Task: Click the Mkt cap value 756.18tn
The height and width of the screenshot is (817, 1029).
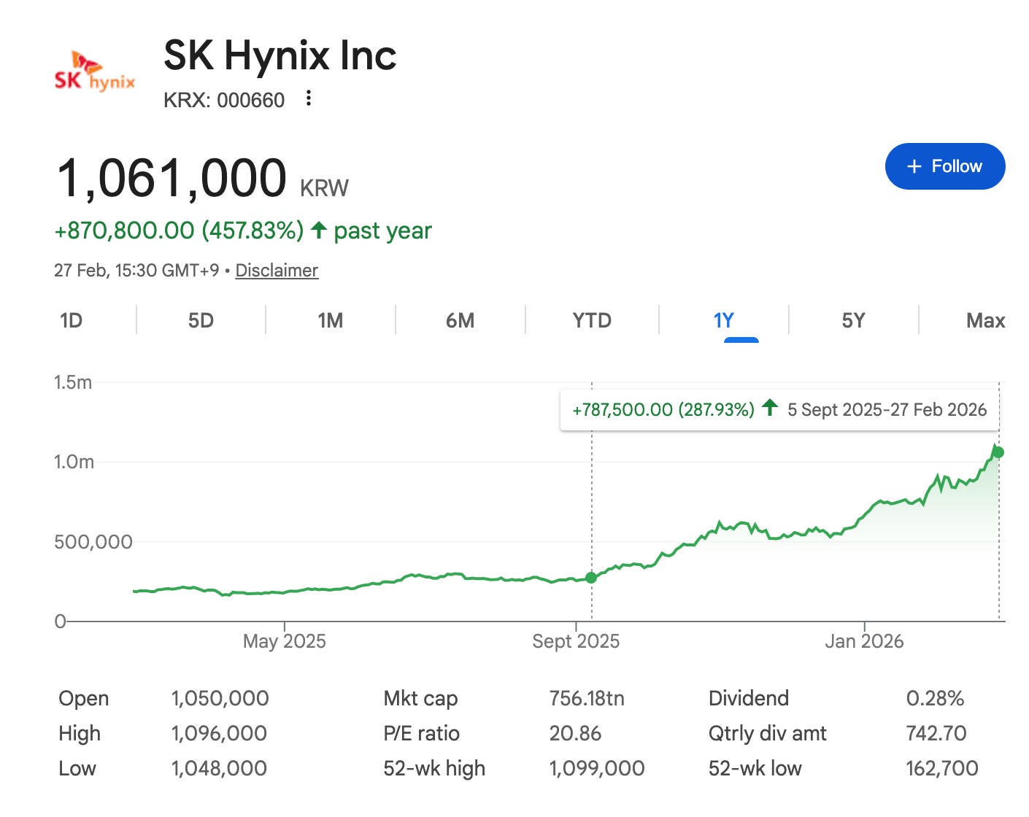Action: (x=587, y=698)
